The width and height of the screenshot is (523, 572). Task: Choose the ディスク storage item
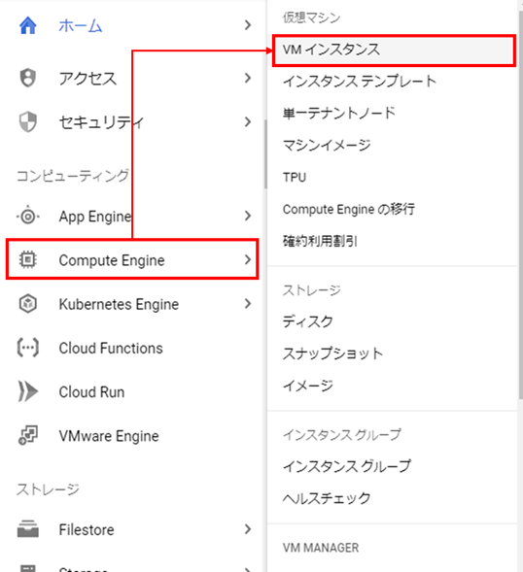click(x=307, y=321)
